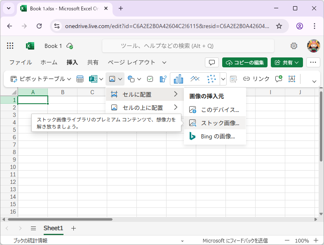Click ブックの統計情報 in status bar
This screenshot has height=245, width=324.
coord(31,240)
